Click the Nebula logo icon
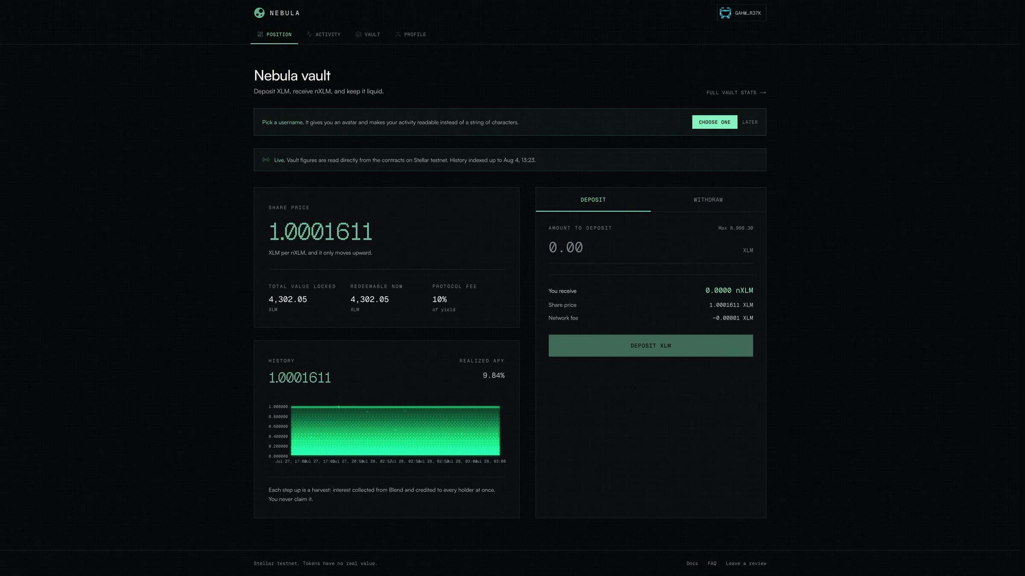This screenshot has height=576, width=1025. tap(259, 13)
